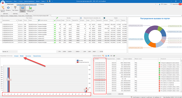Click status icon for session 13.05.2026 00:39:18
182x98 pixels.
(x=159, y=63)
